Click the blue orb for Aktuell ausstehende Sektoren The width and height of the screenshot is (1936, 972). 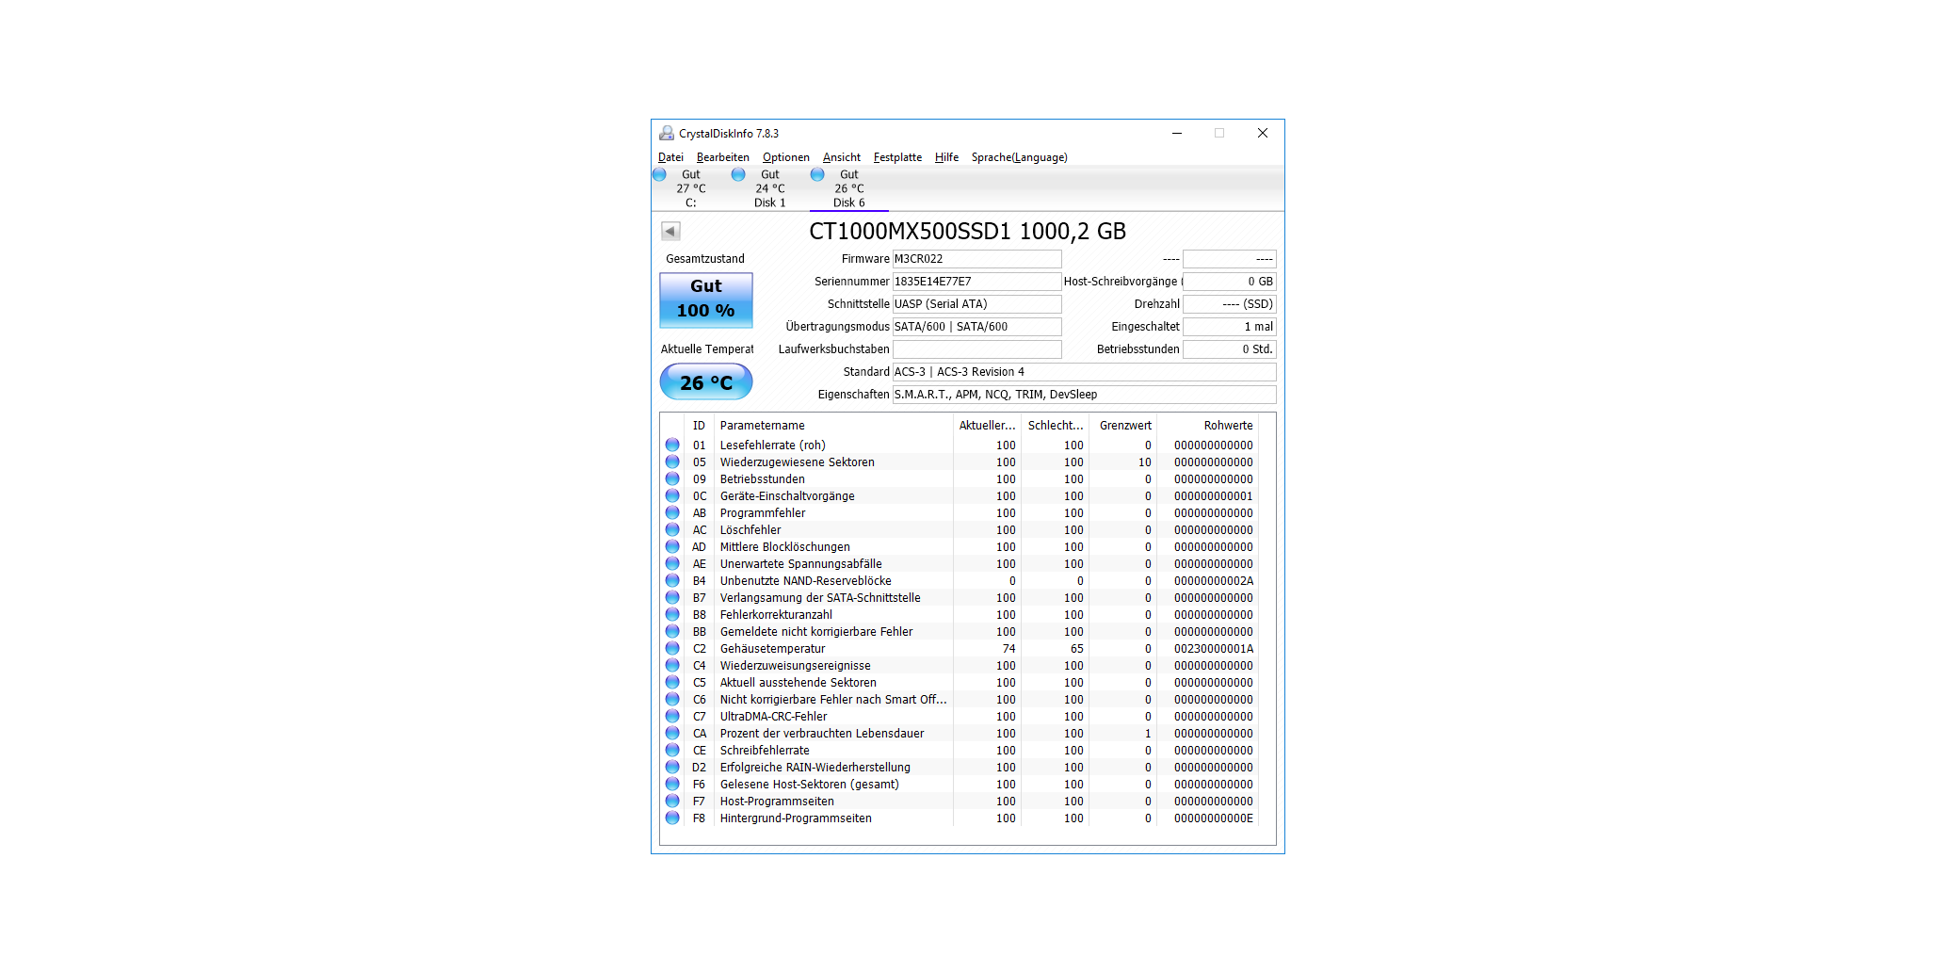coord(672,682)
